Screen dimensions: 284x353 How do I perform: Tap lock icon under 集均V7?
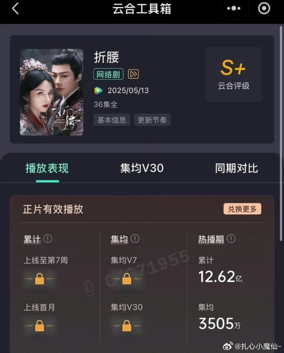(127, 279)
